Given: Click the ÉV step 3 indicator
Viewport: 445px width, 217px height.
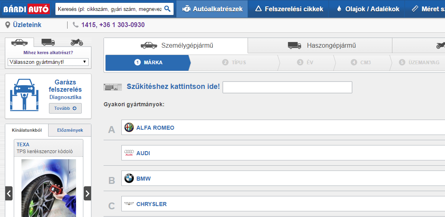Looking at the screenshot, I should coord(305,63).
